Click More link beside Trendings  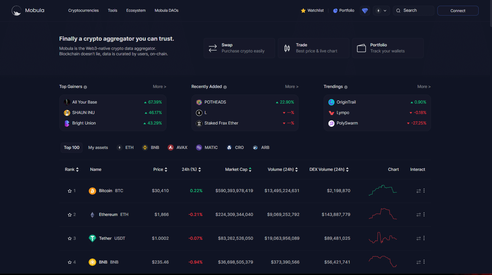click(424, 87)
